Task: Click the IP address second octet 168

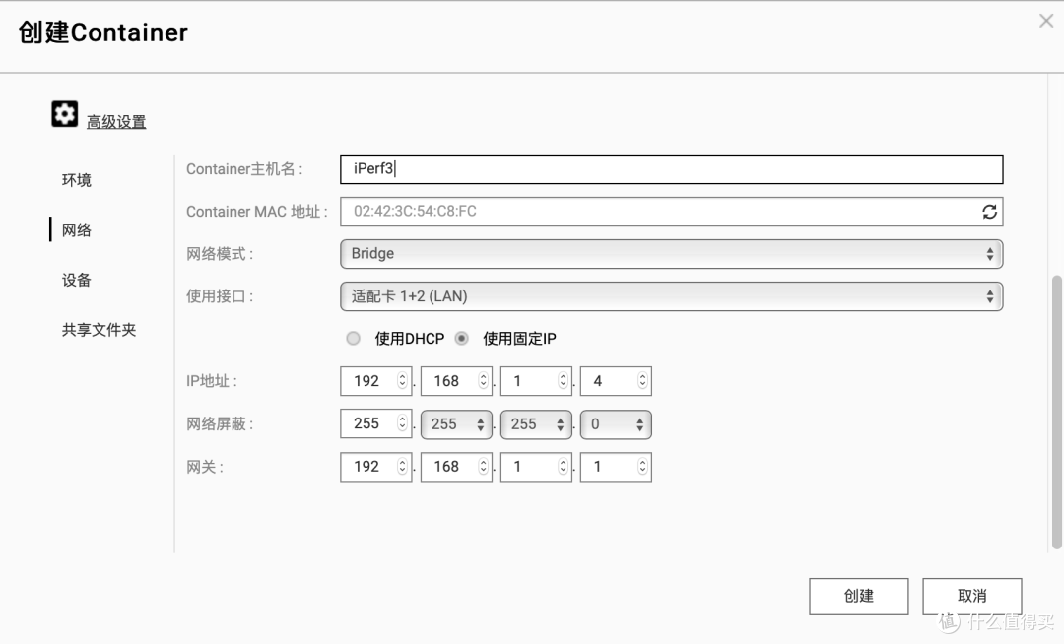Action: pos(456,381)
